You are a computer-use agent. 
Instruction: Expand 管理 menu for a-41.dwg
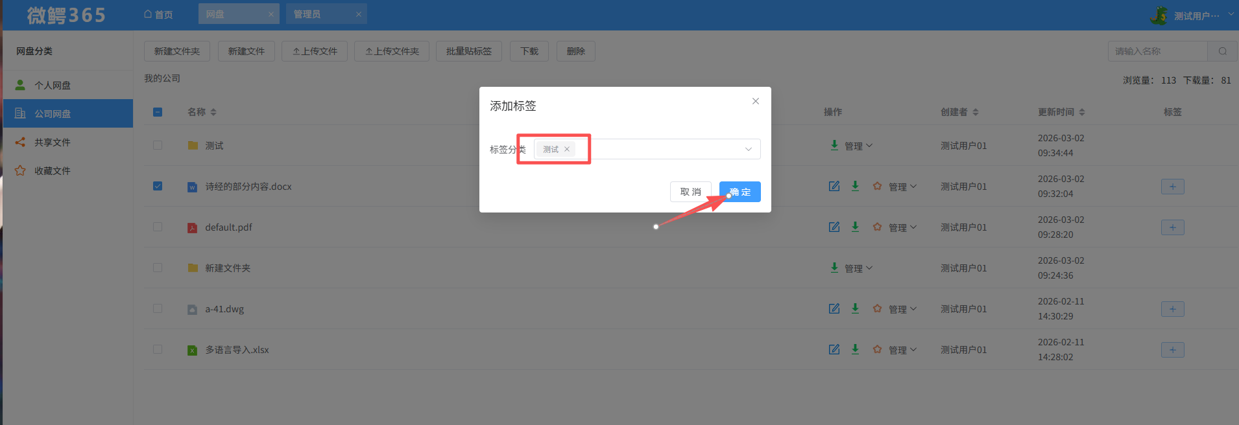(x=903, y=309)
